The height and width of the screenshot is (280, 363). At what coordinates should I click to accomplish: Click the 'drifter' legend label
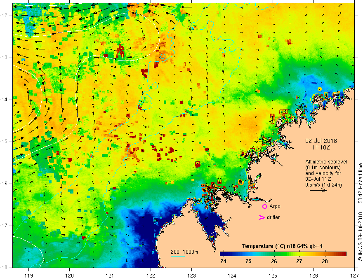273,217
